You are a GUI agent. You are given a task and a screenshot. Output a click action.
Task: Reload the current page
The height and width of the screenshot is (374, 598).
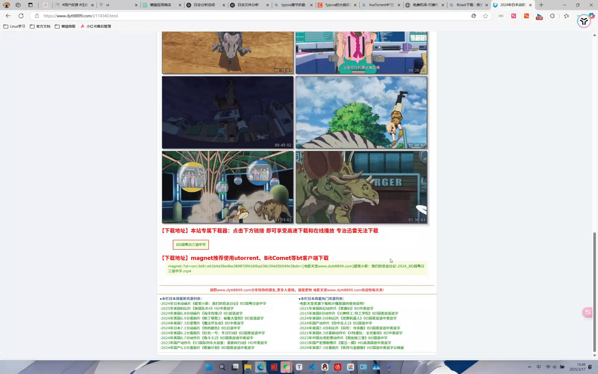click(21, 16)
